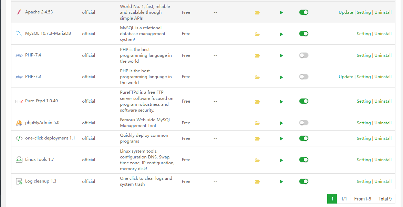Uninstall PHP-7.3
Viewport: 403px width, 207px height.
pyautogui.click(x=383, y=77)
